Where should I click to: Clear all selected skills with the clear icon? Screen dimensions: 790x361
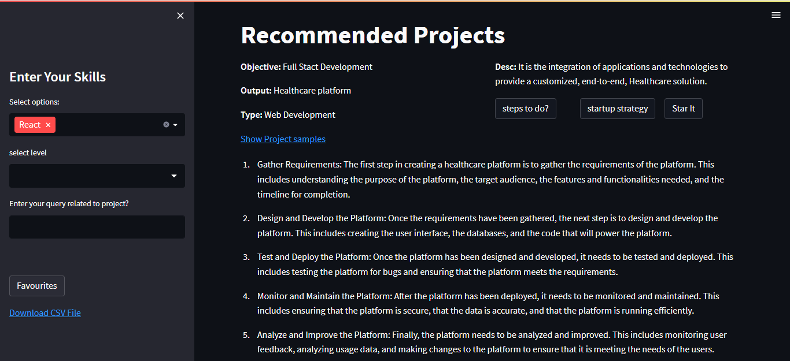(x=167, y=124)
